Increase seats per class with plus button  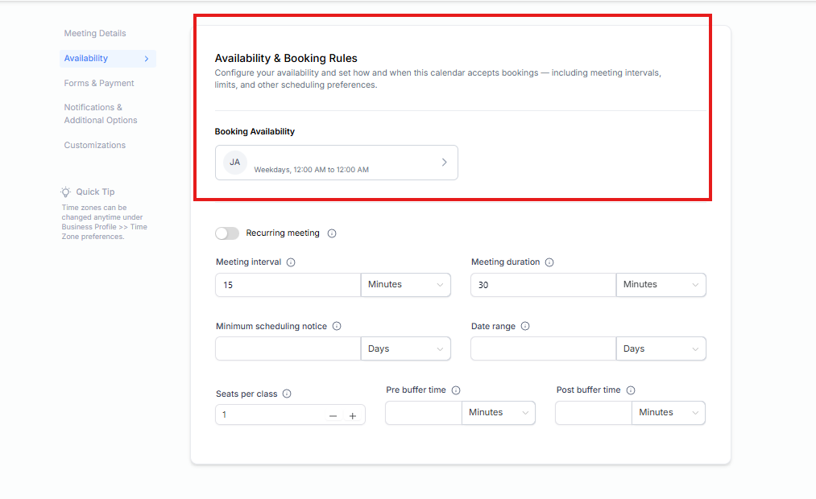(353, 416)
